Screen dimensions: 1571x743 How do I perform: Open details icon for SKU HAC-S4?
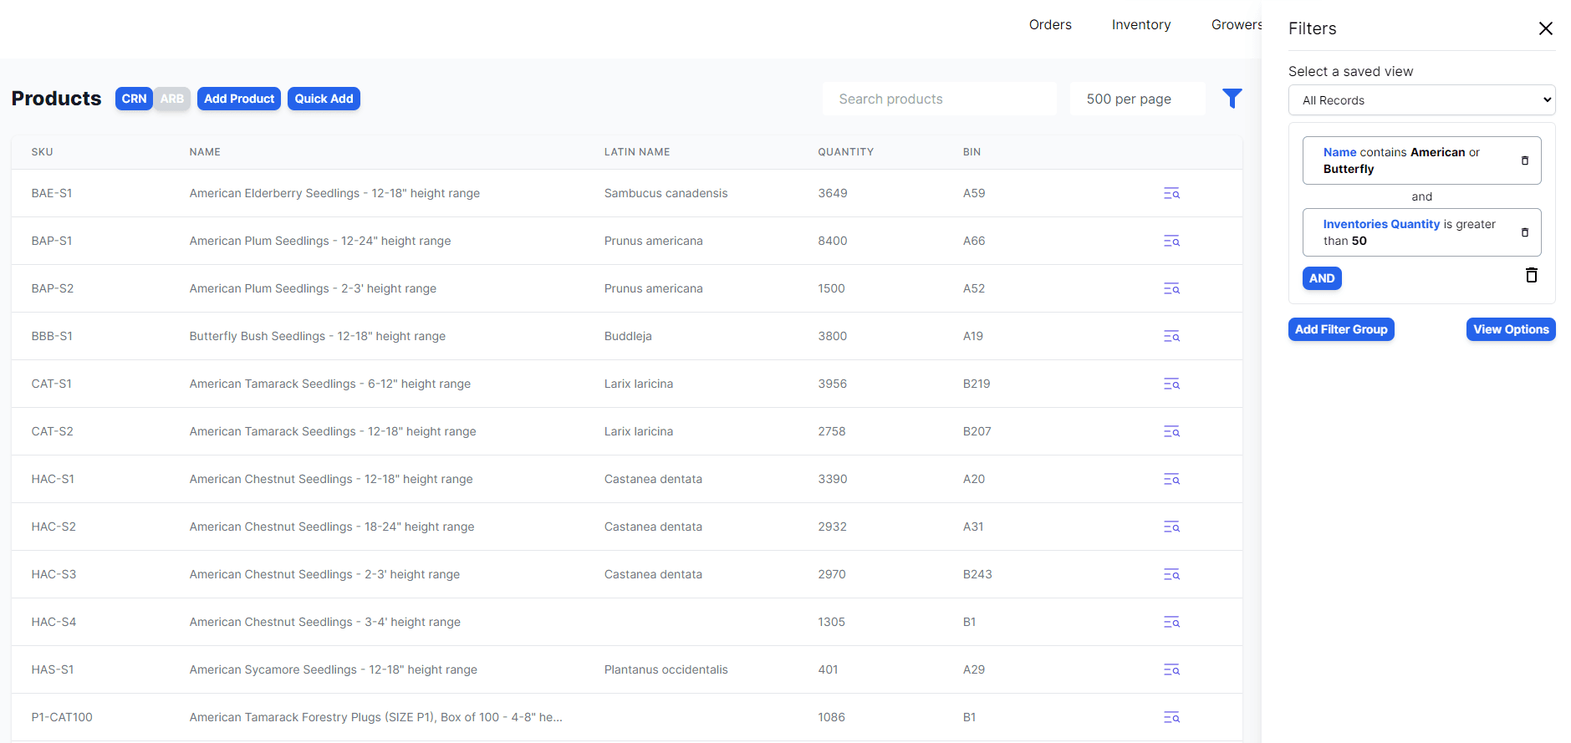(x=1171, y=622)
